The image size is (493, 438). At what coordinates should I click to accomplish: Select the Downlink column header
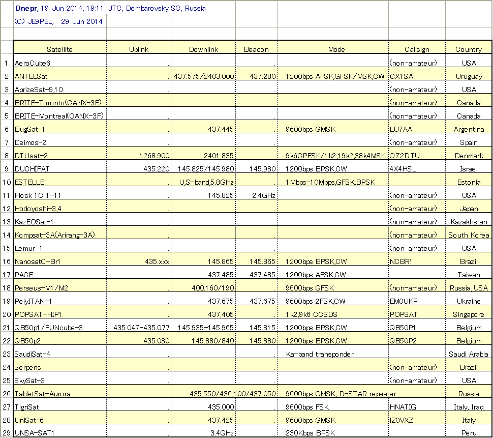click(203, 47)
